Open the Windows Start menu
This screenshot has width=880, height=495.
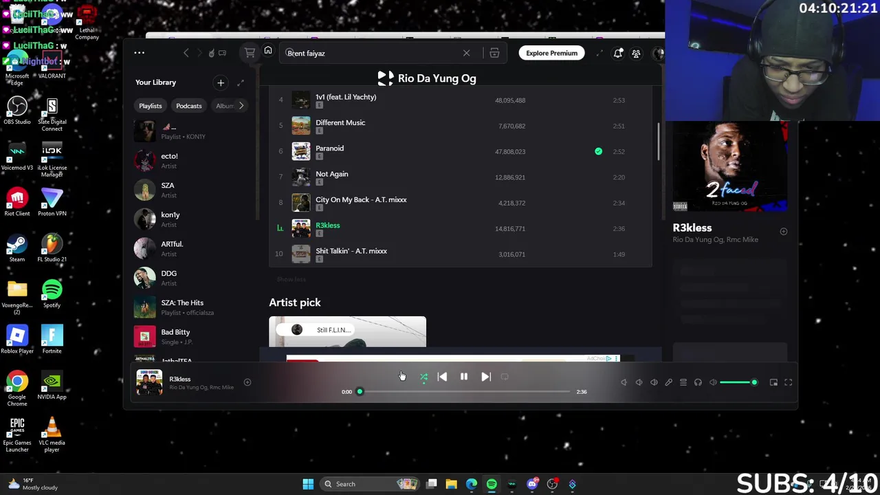click(x=308, y=484)
